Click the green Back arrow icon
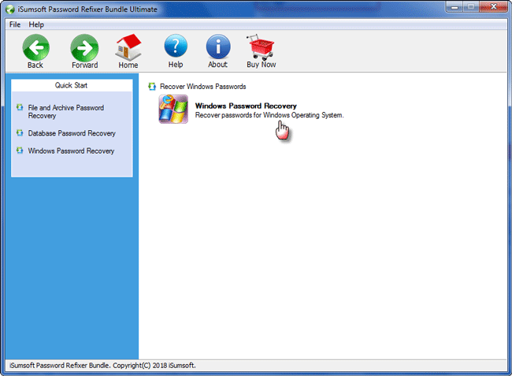The height and width of the screenshot is (376, 512). pyautogui.click(x=35, y=47)
